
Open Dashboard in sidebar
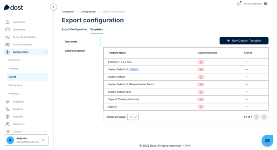click(19, 22)
